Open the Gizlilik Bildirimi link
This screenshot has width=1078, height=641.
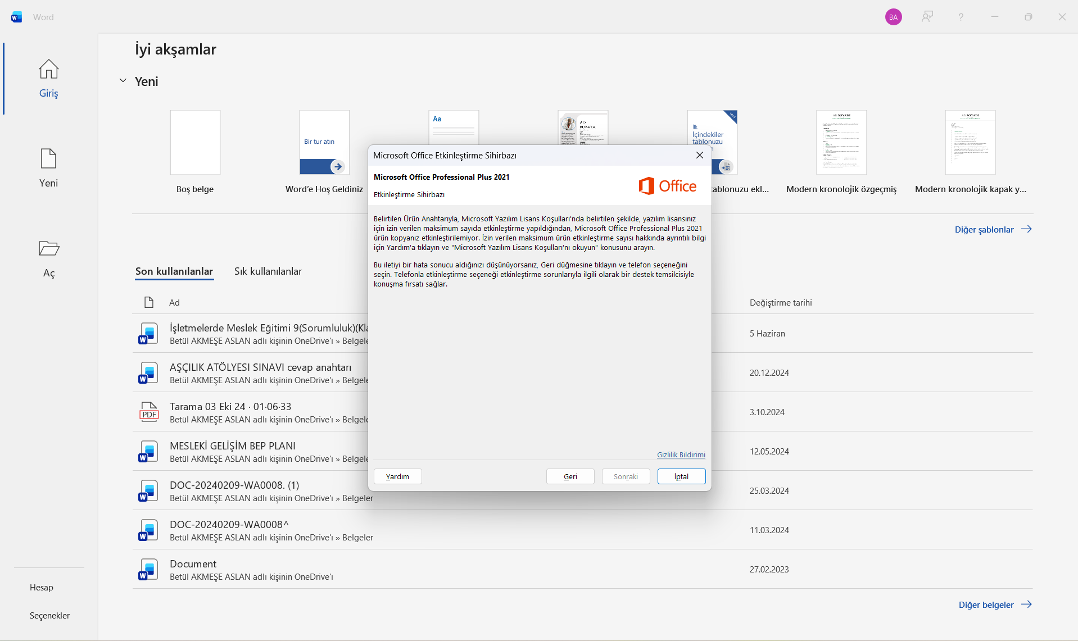click(681, 455)
